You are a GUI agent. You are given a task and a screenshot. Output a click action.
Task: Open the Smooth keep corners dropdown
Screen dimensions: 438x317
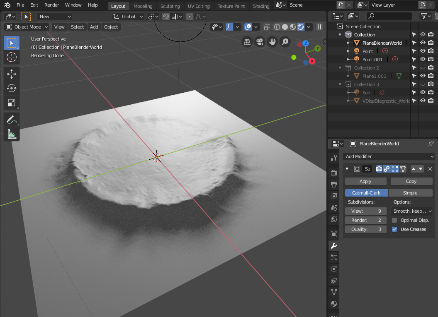412,211
